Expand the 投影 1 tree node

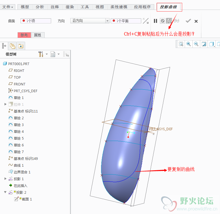point(5,179)
